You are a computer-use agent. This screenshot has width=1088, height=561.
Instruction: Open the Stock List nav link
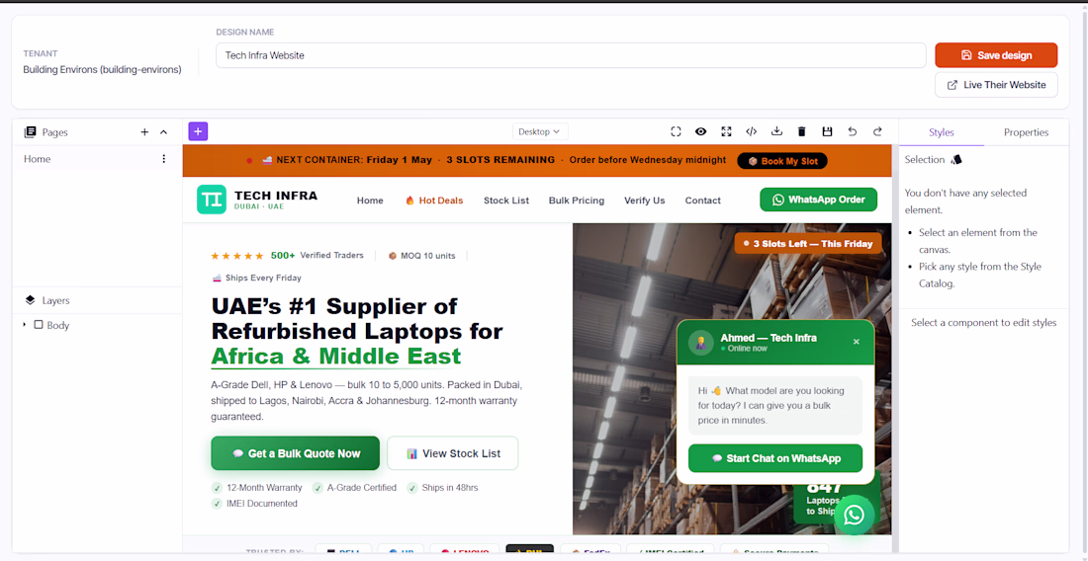505,200
